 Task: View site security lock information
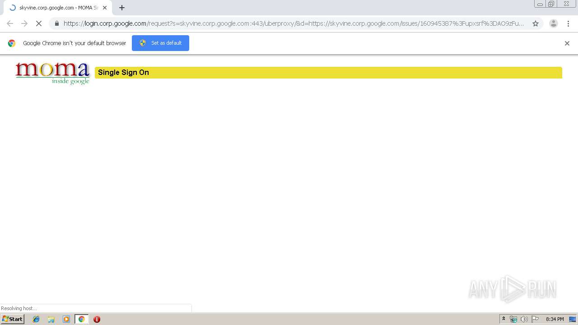[56, 23]
